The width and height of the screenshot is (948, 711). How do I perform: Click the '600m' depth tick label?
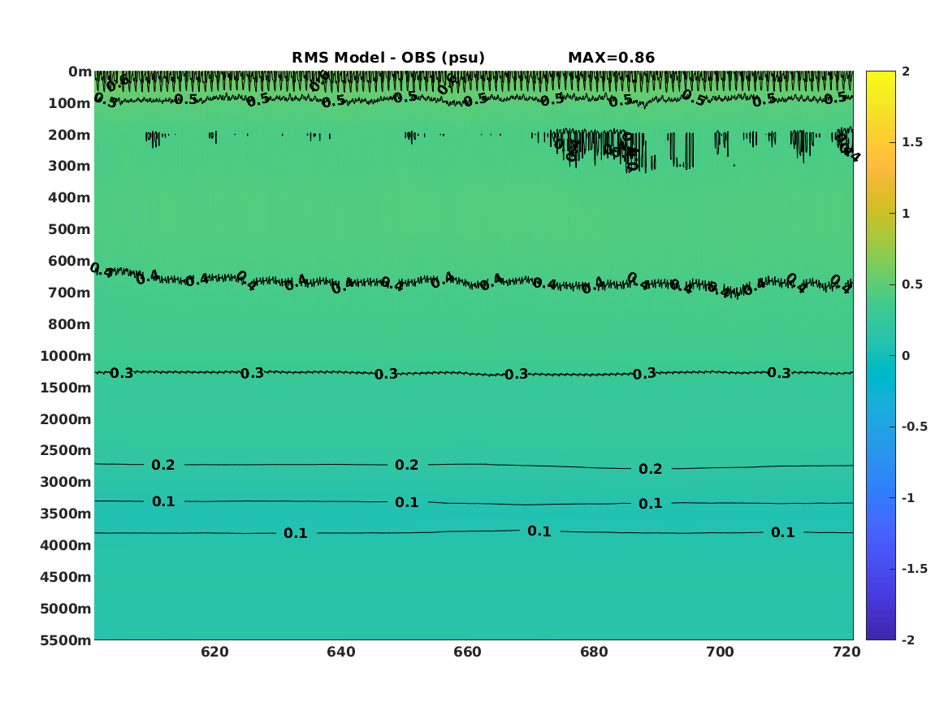pyautogui.click(x=69, y=261)
